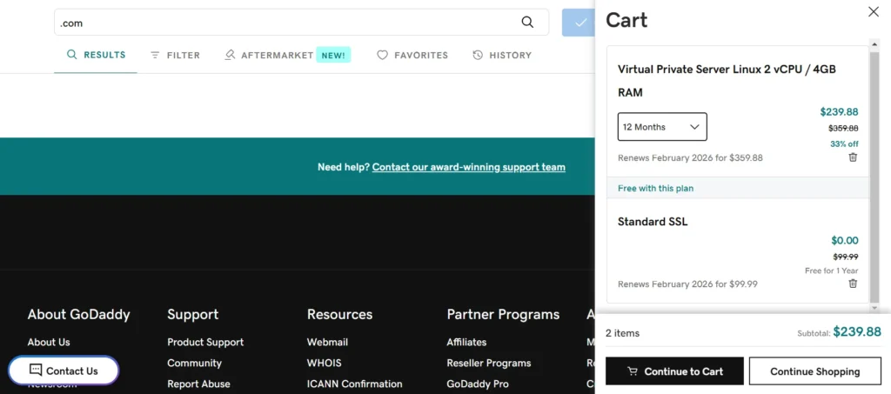Open the AFTERMARKET tab

tap(269, 55)
